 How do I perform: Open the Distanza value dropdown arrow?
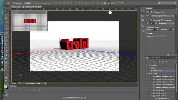158,30
